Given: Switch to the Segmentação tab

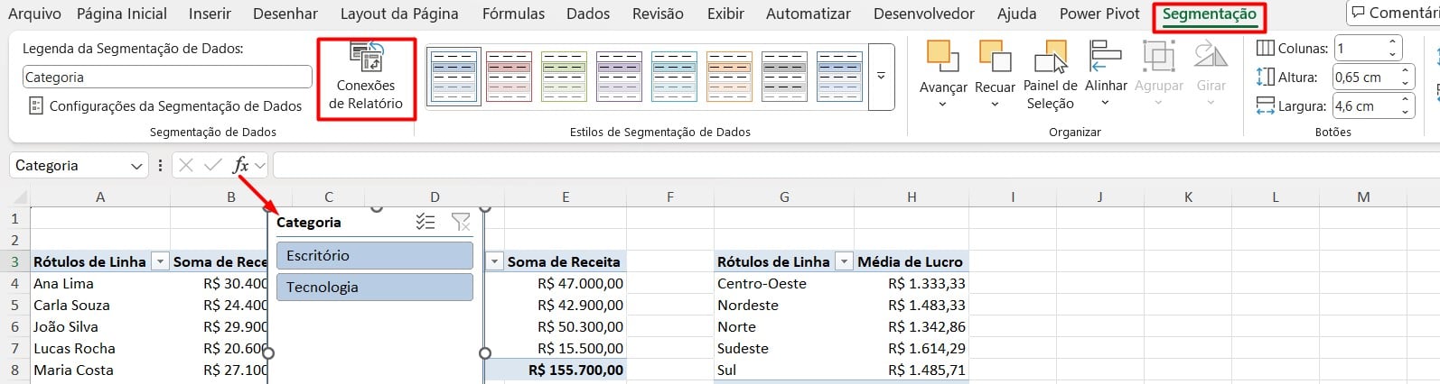Looking at the screenshot, I should click(x=1209, y=14).
